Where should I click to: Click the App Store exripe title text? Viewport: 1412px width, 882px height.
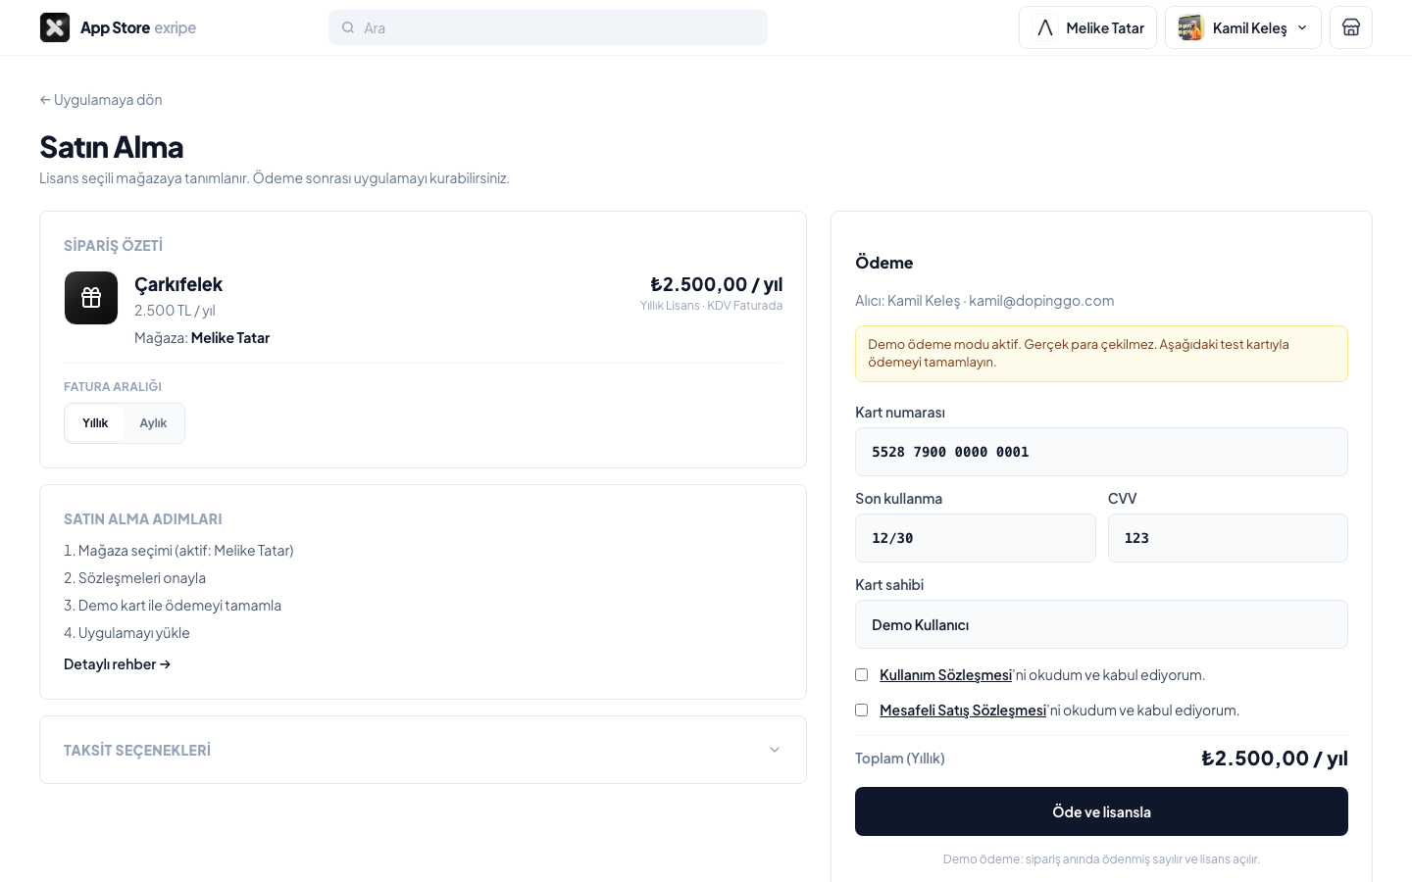(138, 27)
